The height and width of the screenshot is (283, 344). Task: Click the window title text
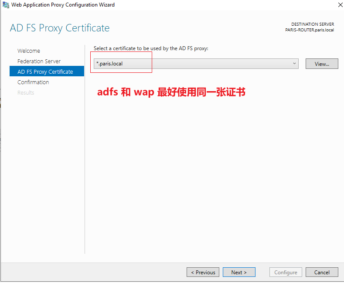click(x=63, y=5)
